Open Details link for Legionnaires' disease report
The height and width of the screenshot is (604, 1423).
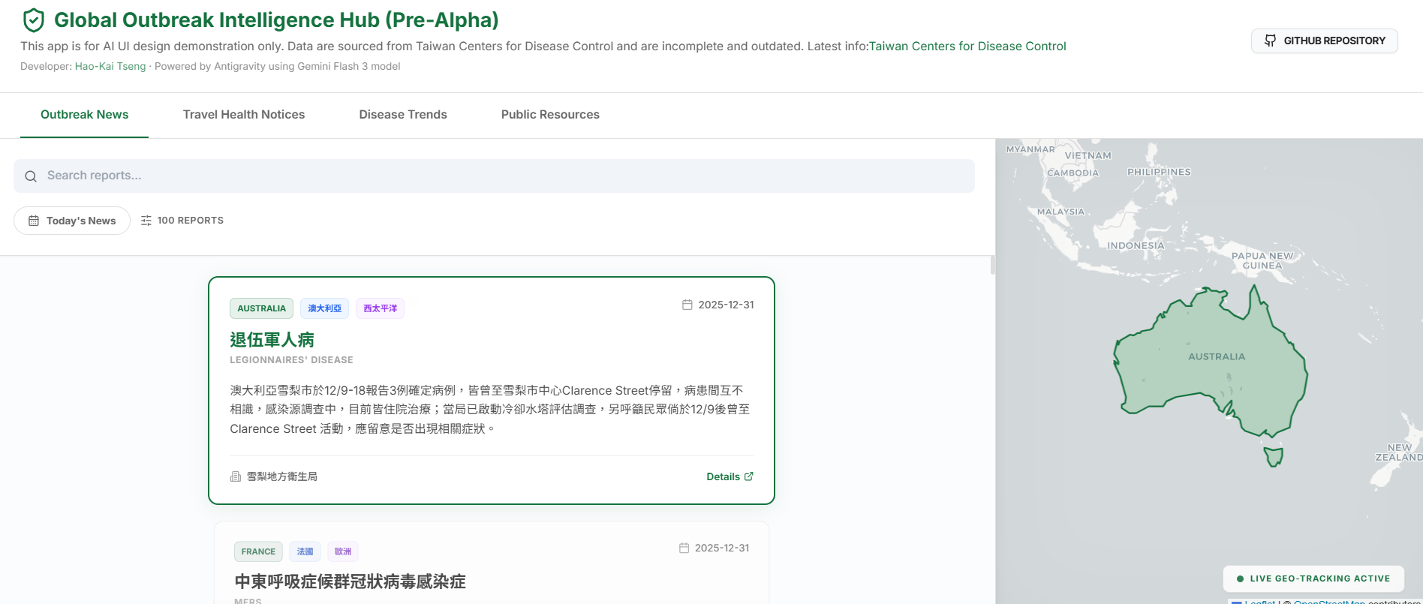pyautogui.click(x=730, y=476)
